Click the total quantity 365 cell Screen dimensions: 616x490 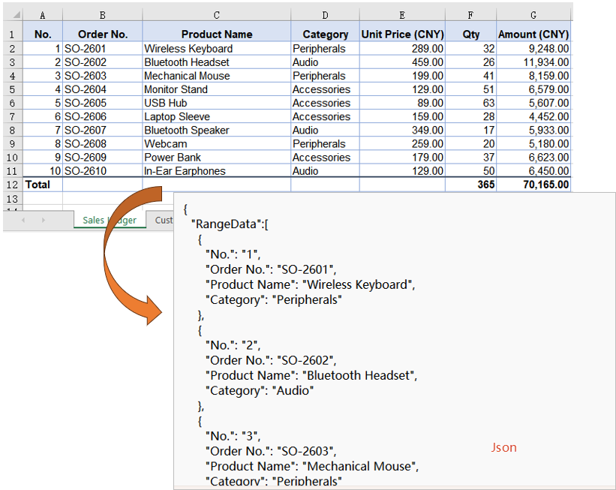470,185
